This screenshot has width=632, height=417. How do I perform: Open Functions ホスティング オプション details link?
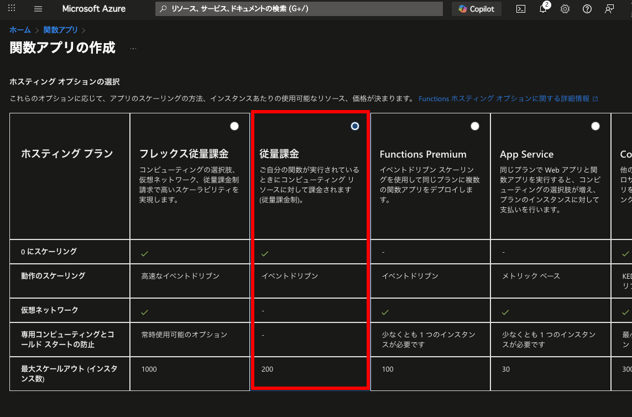click(508, 98)
